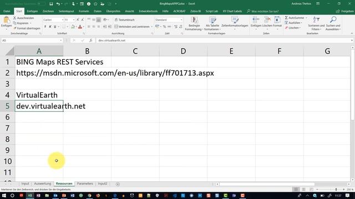Click the fx insert function icon

pyautogui.click(x=90, y=40)
